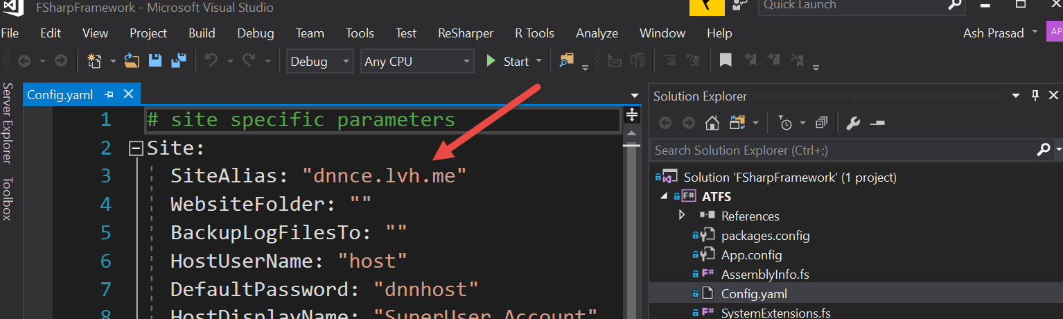Image resolution: width=1063 pixels, height=319 pixels.
Task: Toggle the pin on Config.yaml tab
Action: (109, 95)
